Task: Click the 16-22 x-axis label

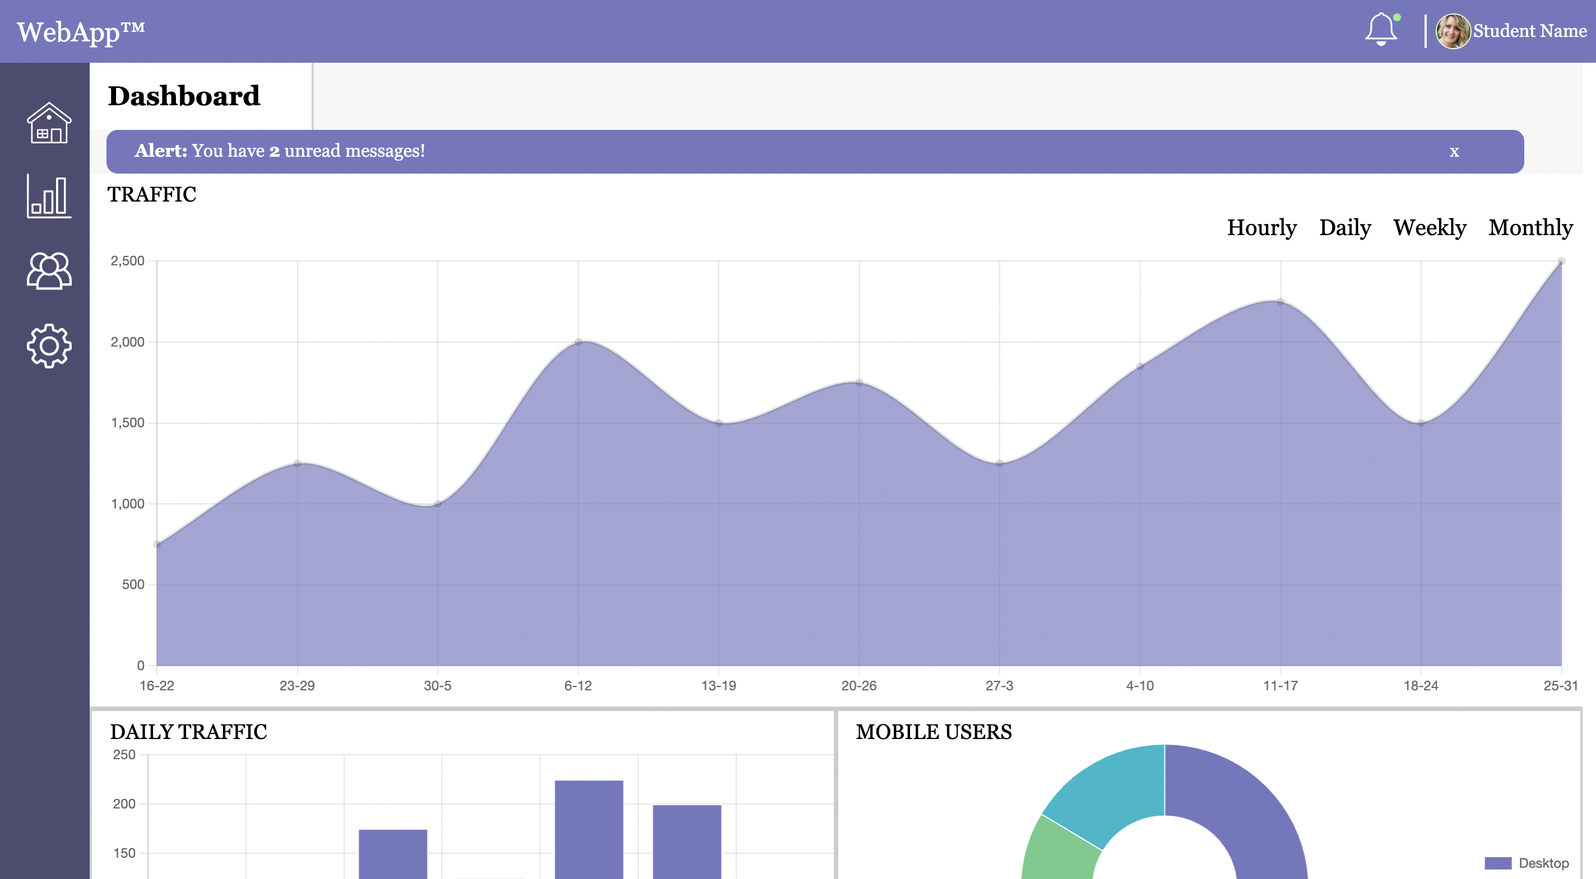Action: click(x=157, y=686)
